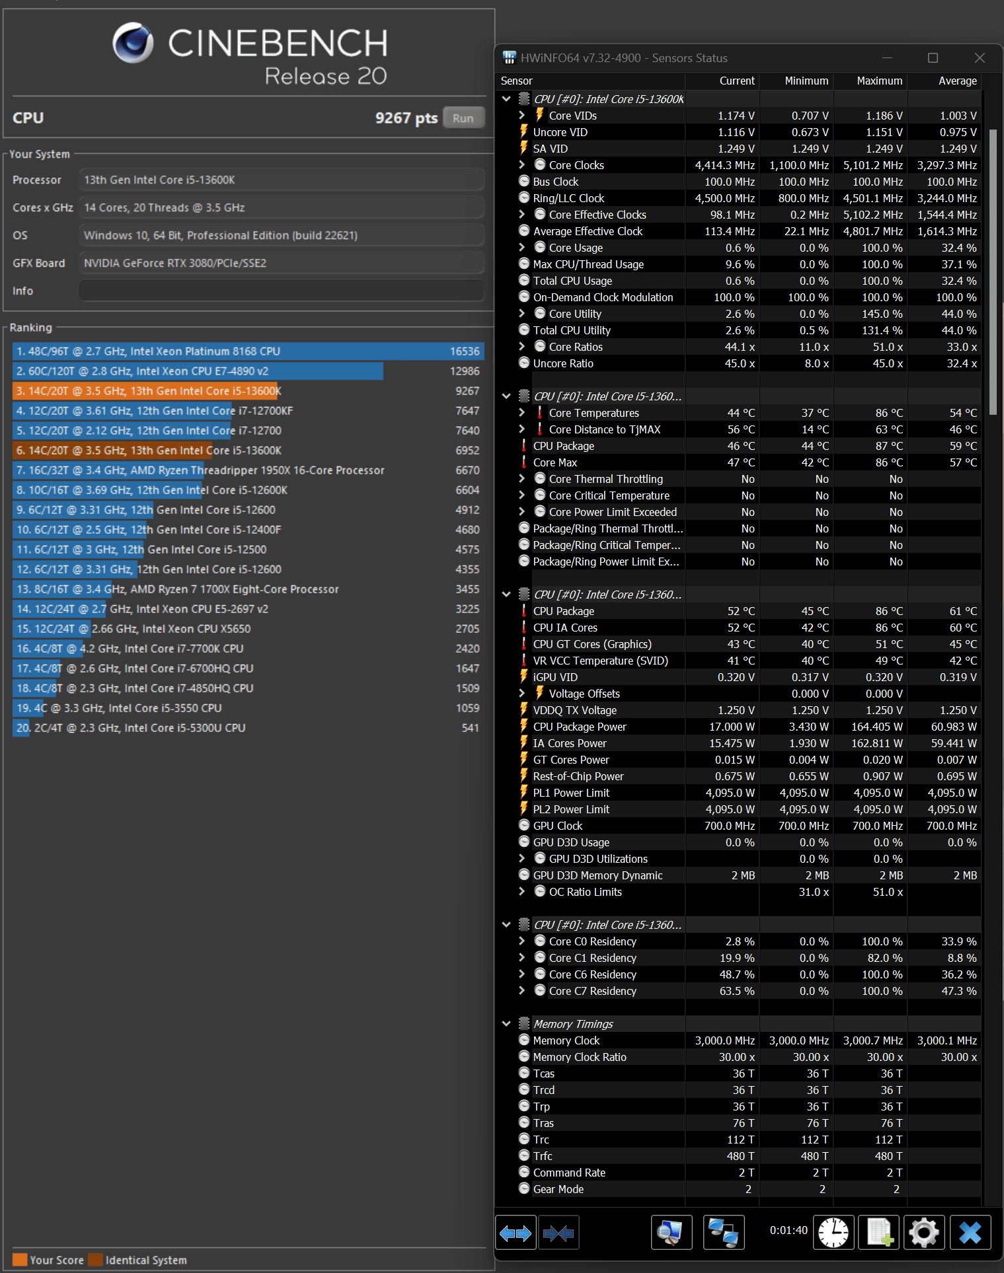
Task: Click the PL1 Power Limit lightning icon
Action: pos(524,793)
